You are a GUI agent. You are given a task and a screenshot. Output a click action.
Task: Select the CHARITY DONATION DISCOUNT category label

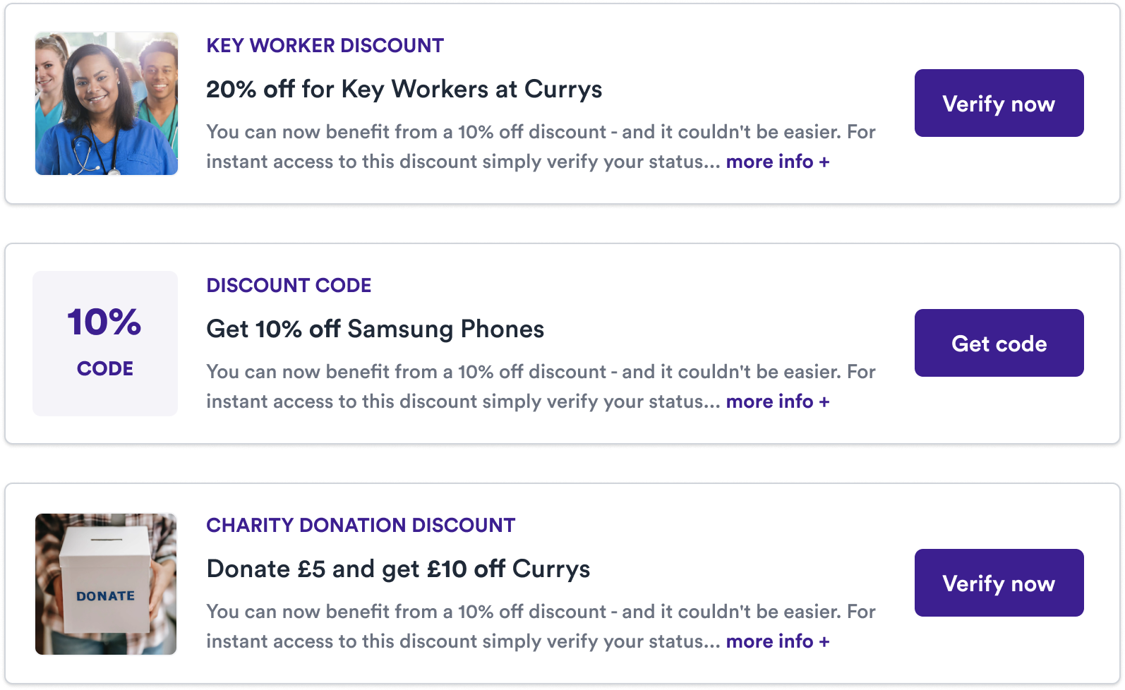click(361, 525)
